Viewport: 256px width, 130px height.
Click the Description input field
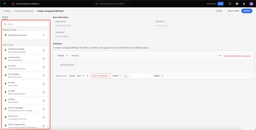coord(103,36)
